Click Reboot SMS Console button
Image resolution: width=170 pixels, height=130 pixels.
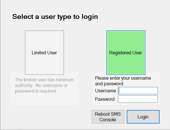click(x=108, y=117)
